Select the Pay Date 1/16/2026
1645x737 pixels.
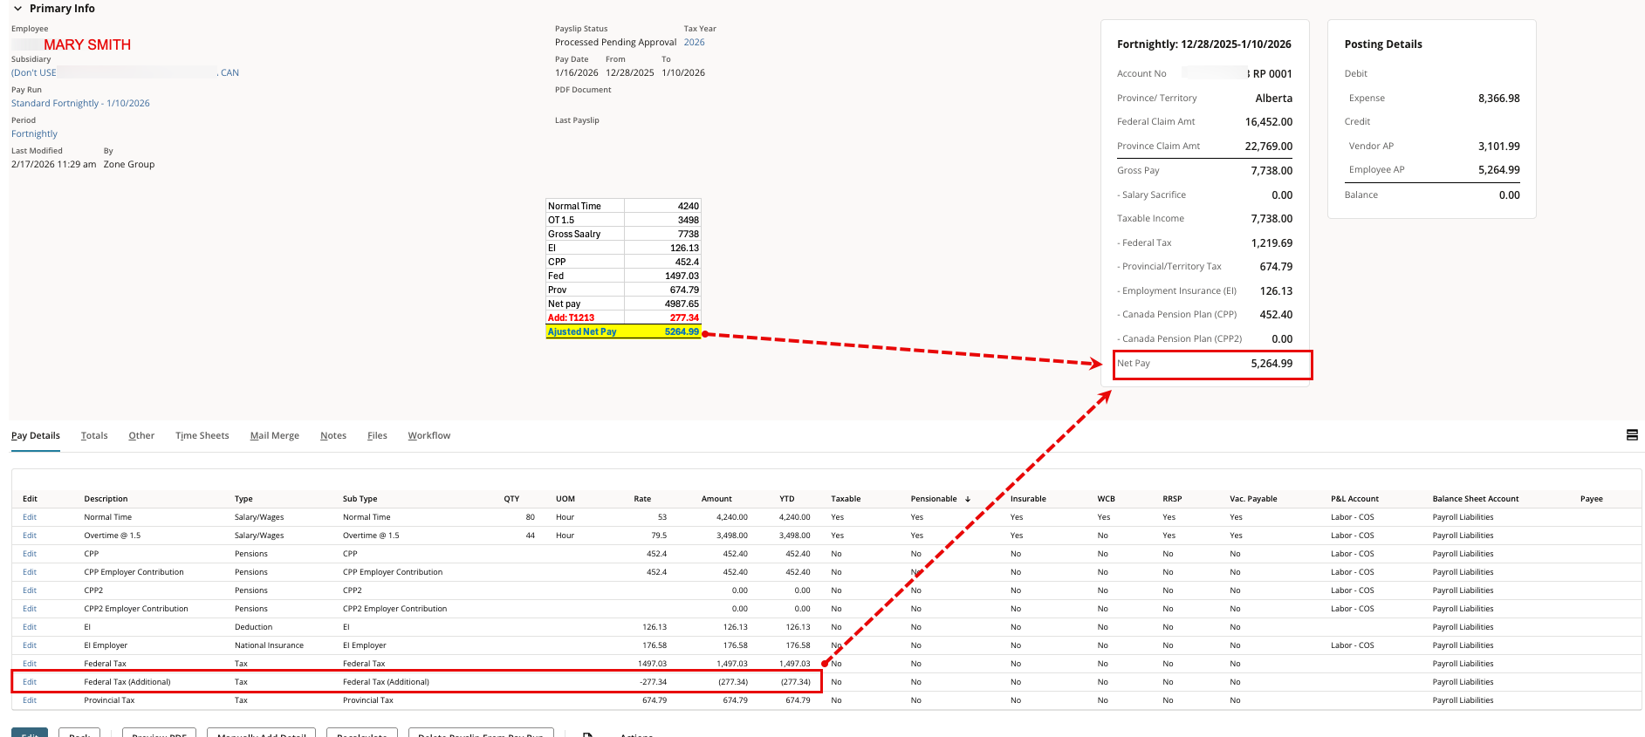[x=577, y=72]
